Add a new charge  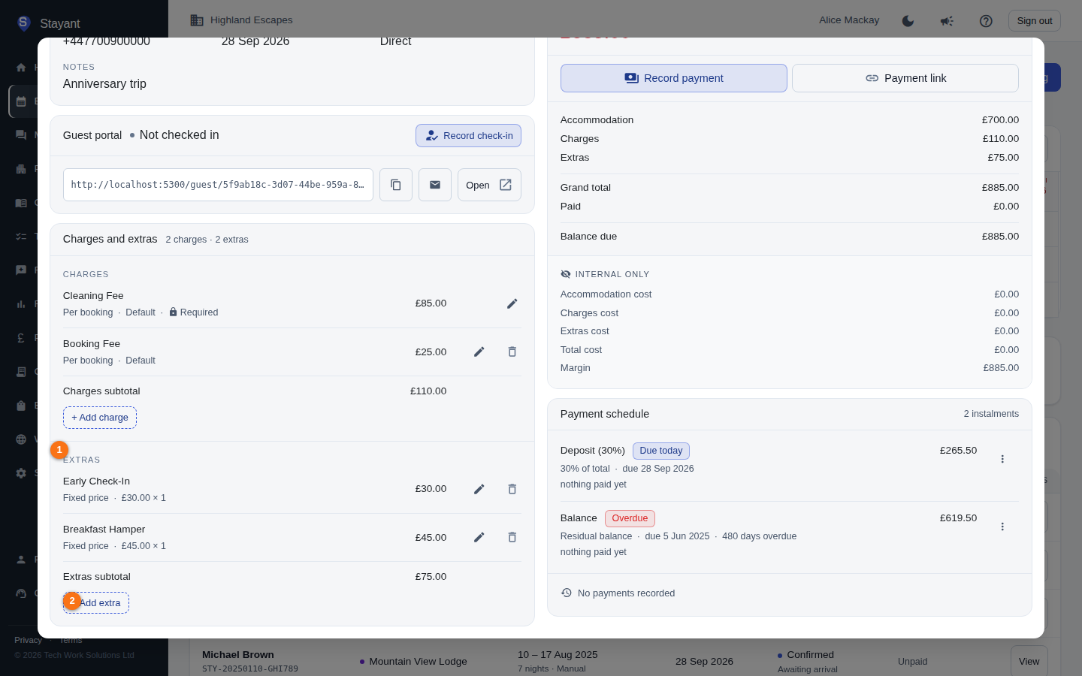100,418
